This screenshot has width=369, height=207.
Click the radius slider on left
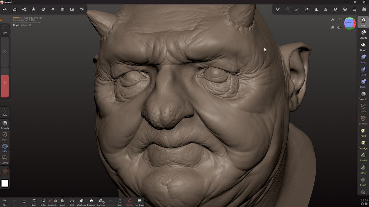[5, 52]
